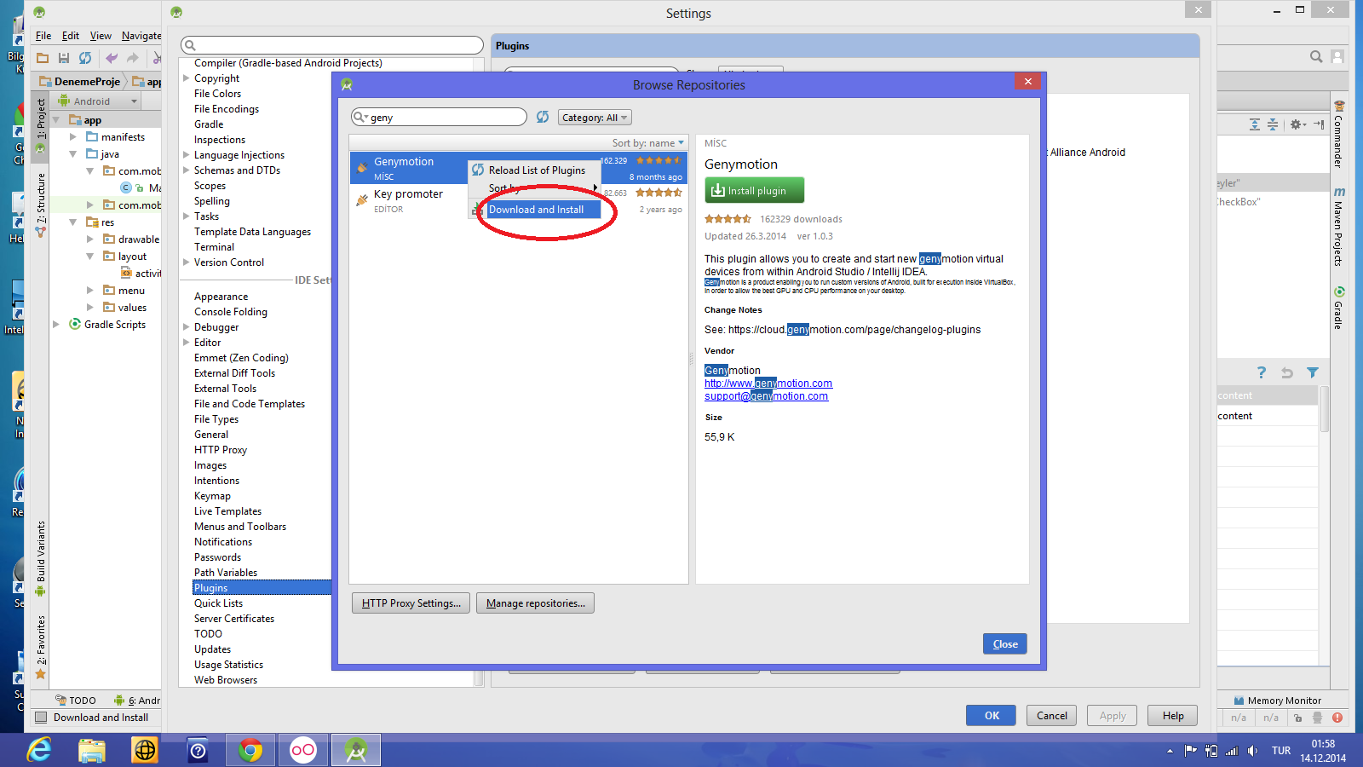Select the Key promoter plugin row
Image resolution: width=1363 pixels, height=767 pixels.
coord(518,201)
